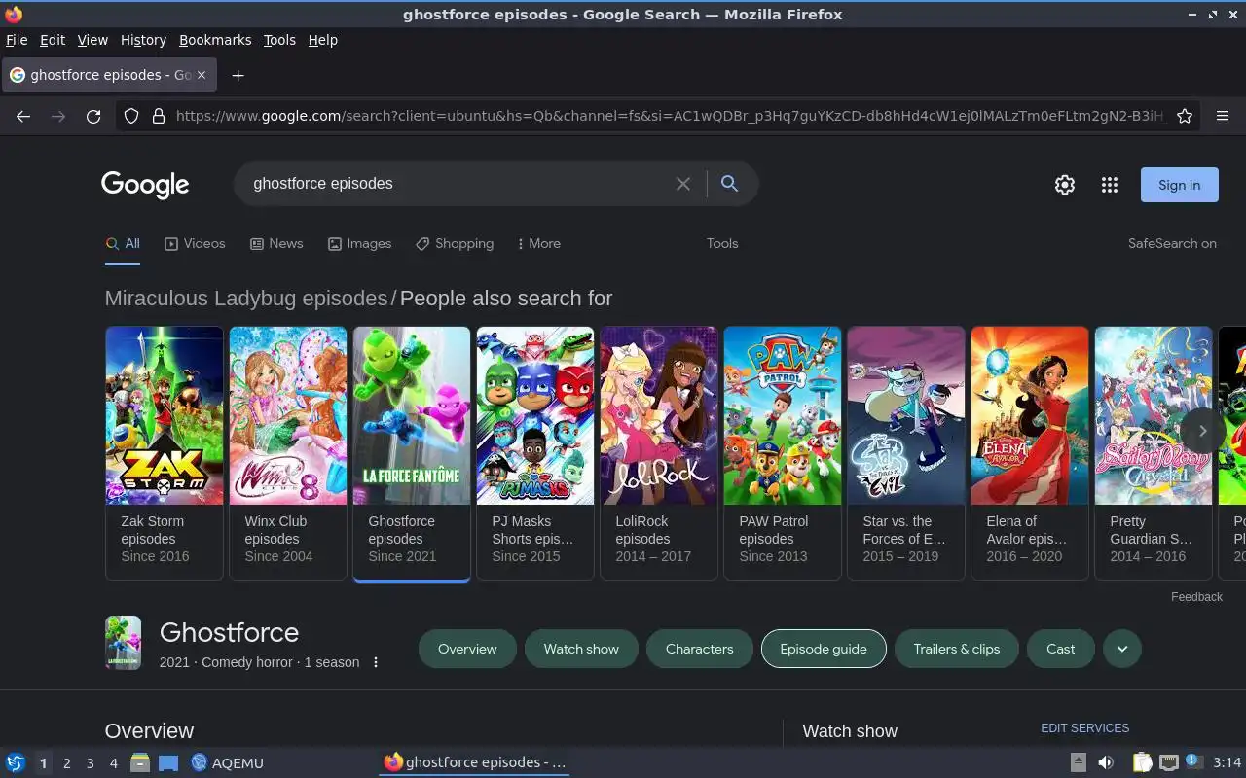Open the Cast chip
Image resolution: width=1246 pixels, height=778 pixels.
pos(1061,649)
